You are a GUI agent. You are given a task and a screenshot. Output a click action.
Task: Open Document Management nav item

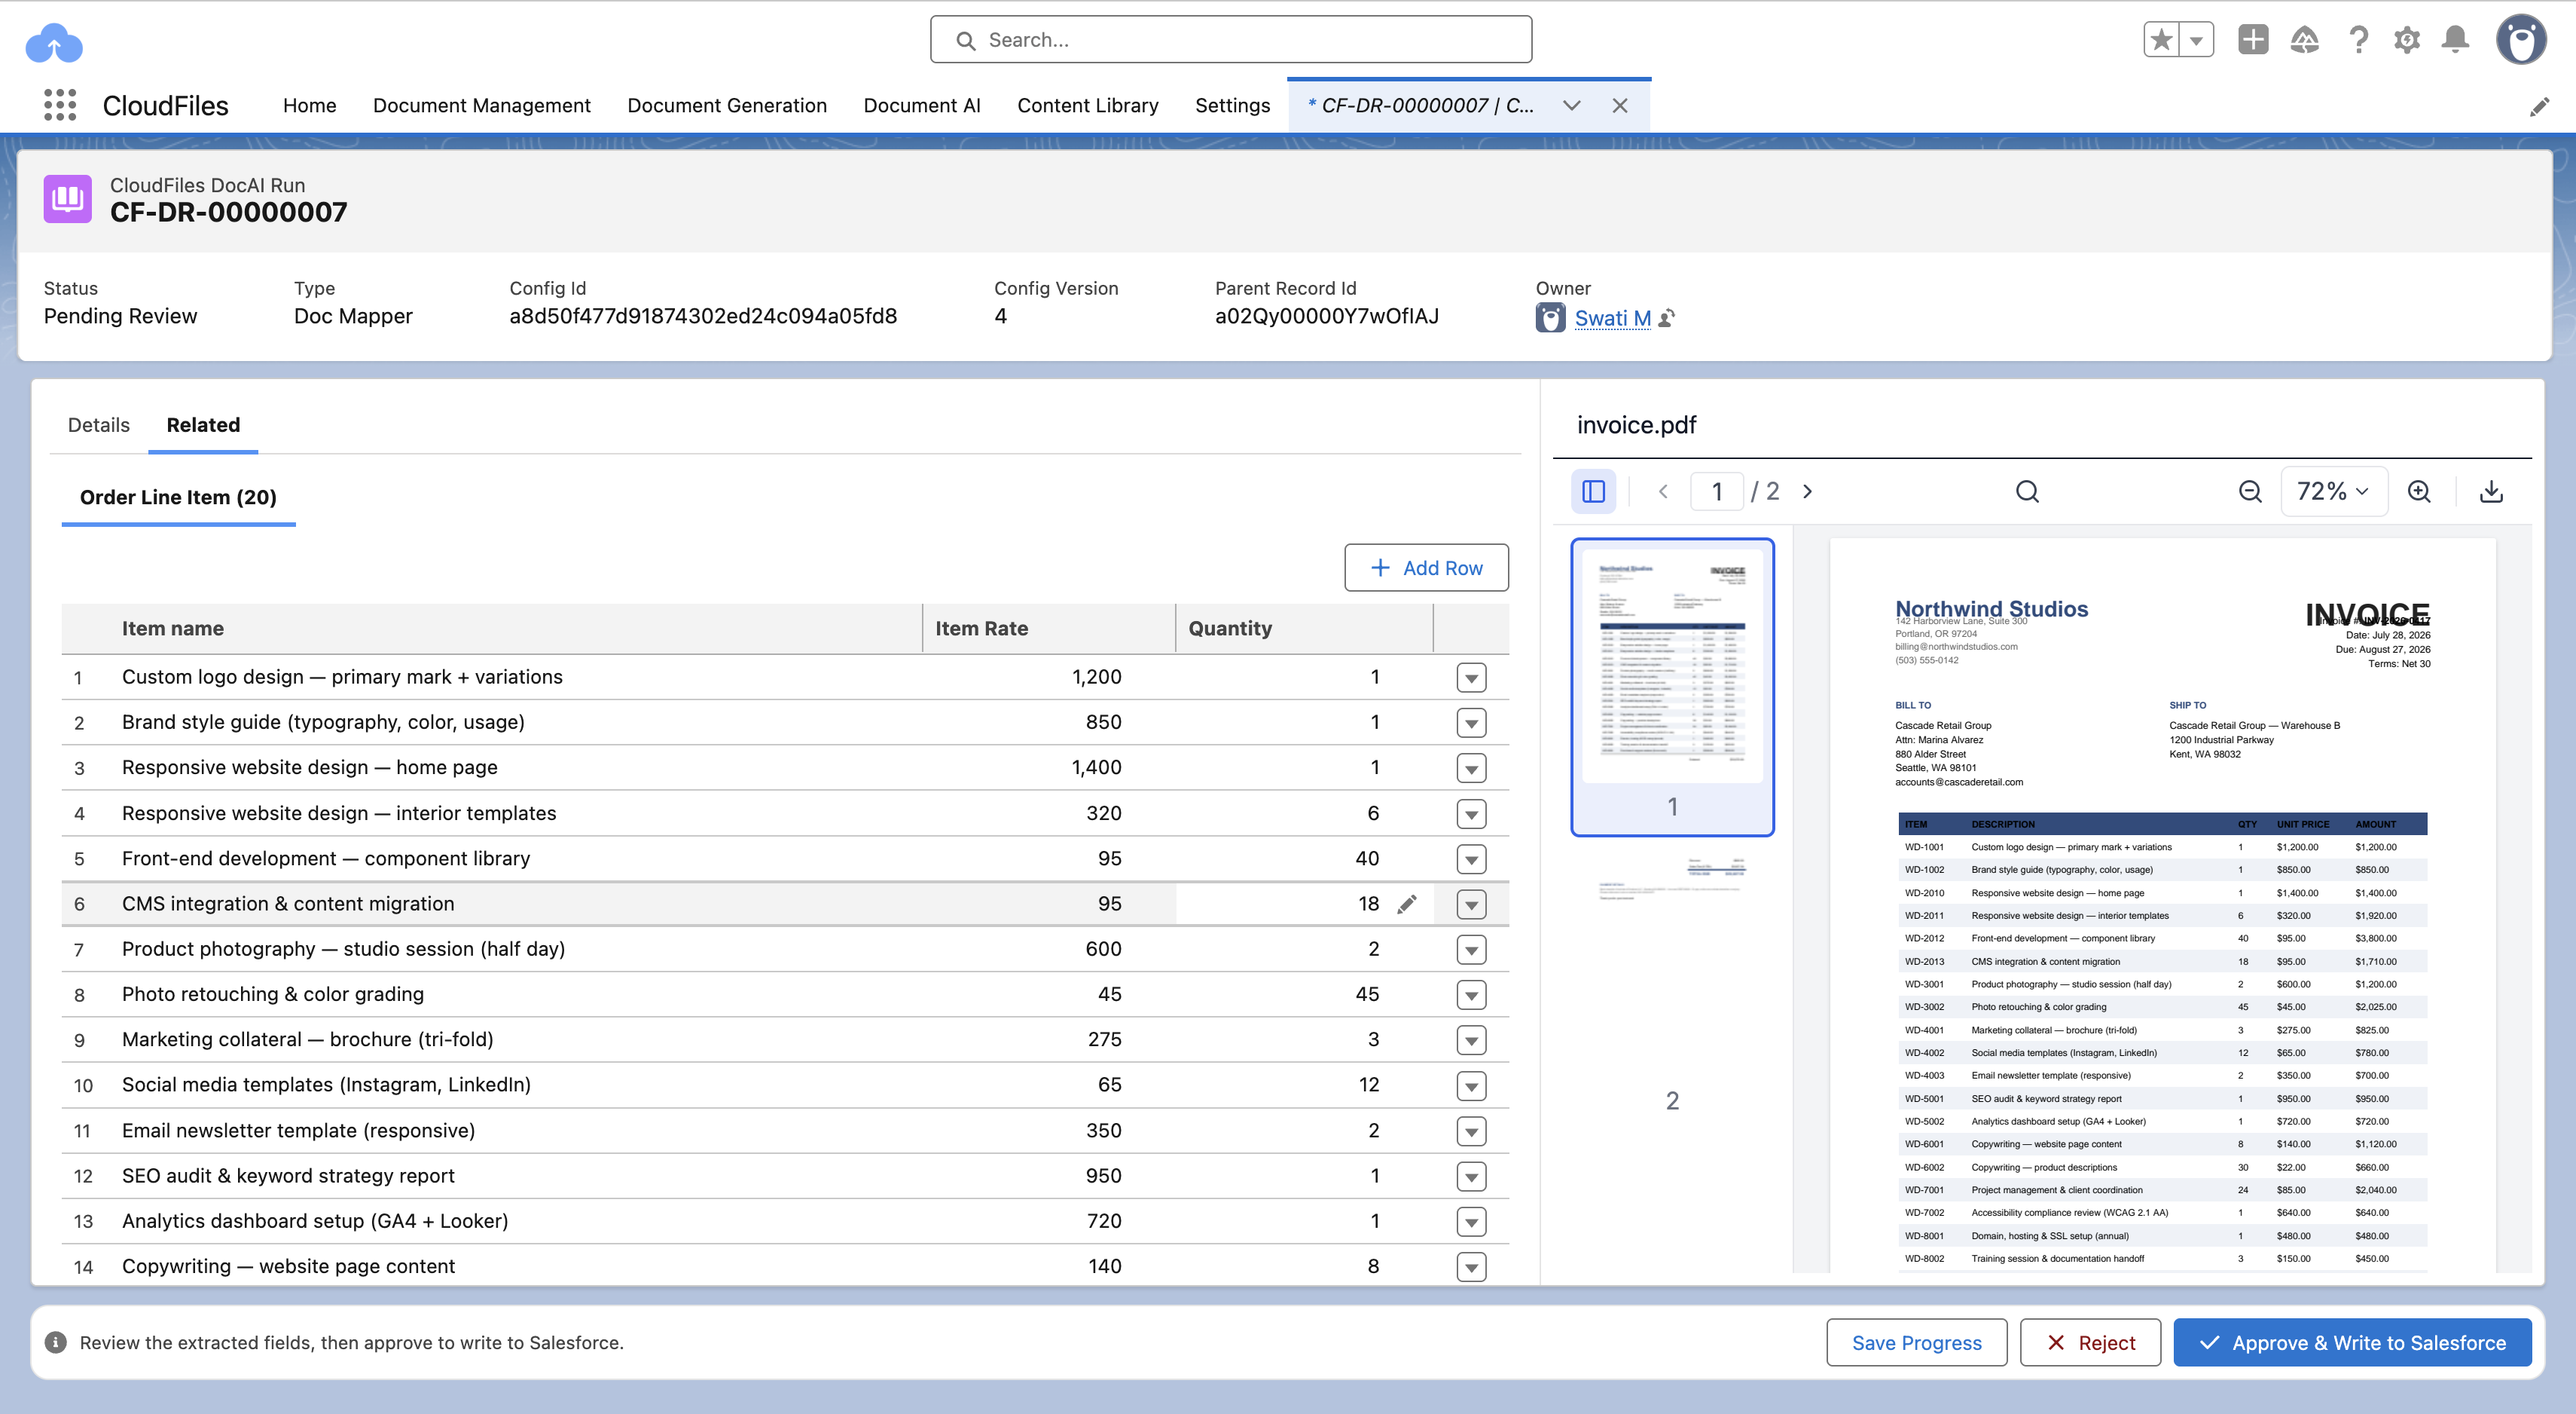(x=481, y=105)
